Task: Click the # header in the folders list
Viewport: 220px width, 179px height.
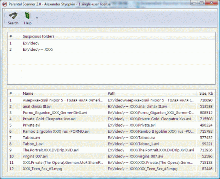Action: pyautogui.click(x=11, y=36)
